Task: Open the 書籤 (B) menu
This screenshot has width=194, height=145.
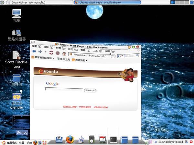Action: pyautogui.click(x=85, y=50)
